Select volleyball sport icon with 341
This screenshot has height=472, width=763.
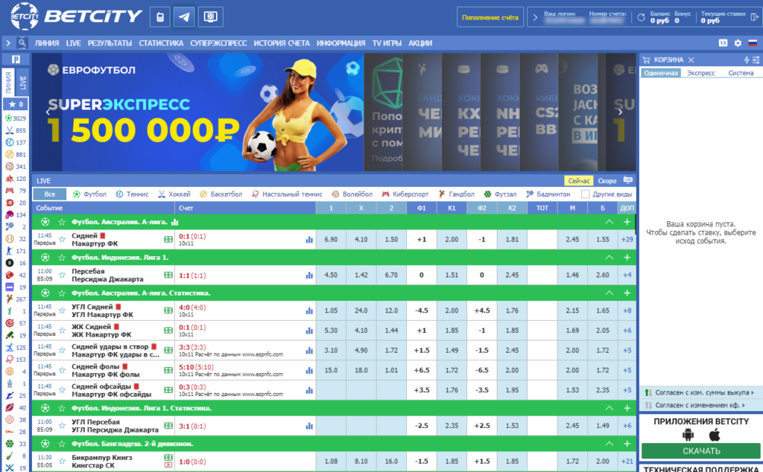point(9,166)
